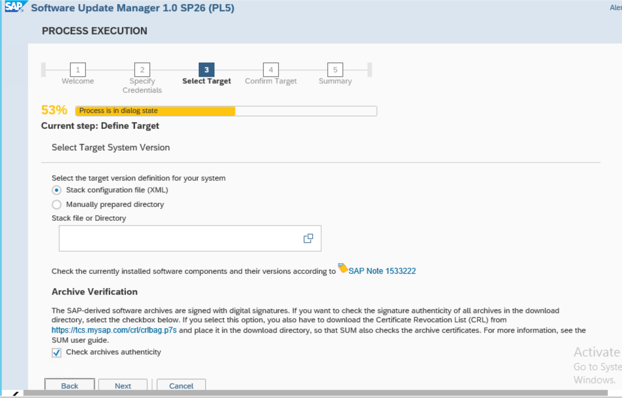Image resolution: width=622 pixels, height=398 pixels.
Task: Click Current step: Define Target text
Action: click(100, 126)
